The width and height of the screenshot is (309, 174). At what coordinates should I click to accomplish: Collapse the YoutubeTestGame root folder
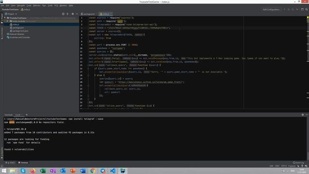(x=5, y=18)
